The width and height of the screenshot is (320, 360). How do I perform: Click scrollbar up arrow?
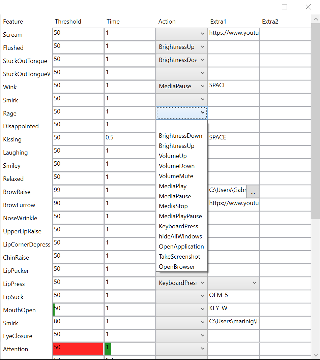[316, 19]
